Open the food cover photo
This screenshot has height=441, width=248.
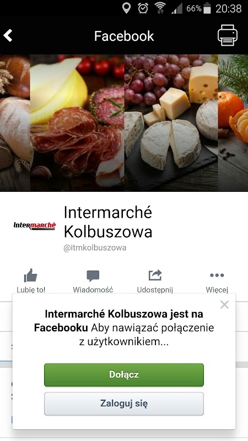pyautogui.click(x=124, y=123)
